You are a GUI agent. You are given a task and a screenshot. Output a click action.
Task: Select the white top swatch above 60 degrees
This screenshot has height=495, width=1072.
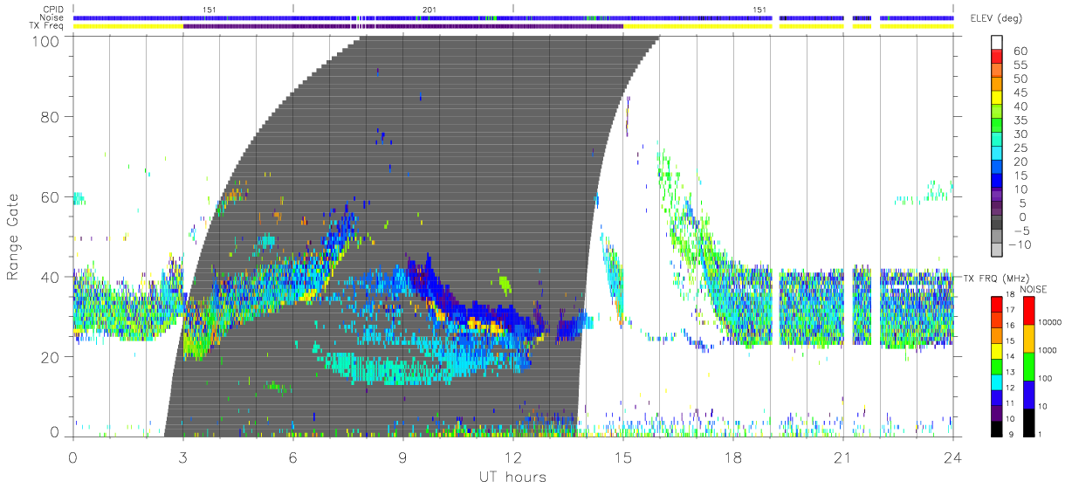click(998, 43)
